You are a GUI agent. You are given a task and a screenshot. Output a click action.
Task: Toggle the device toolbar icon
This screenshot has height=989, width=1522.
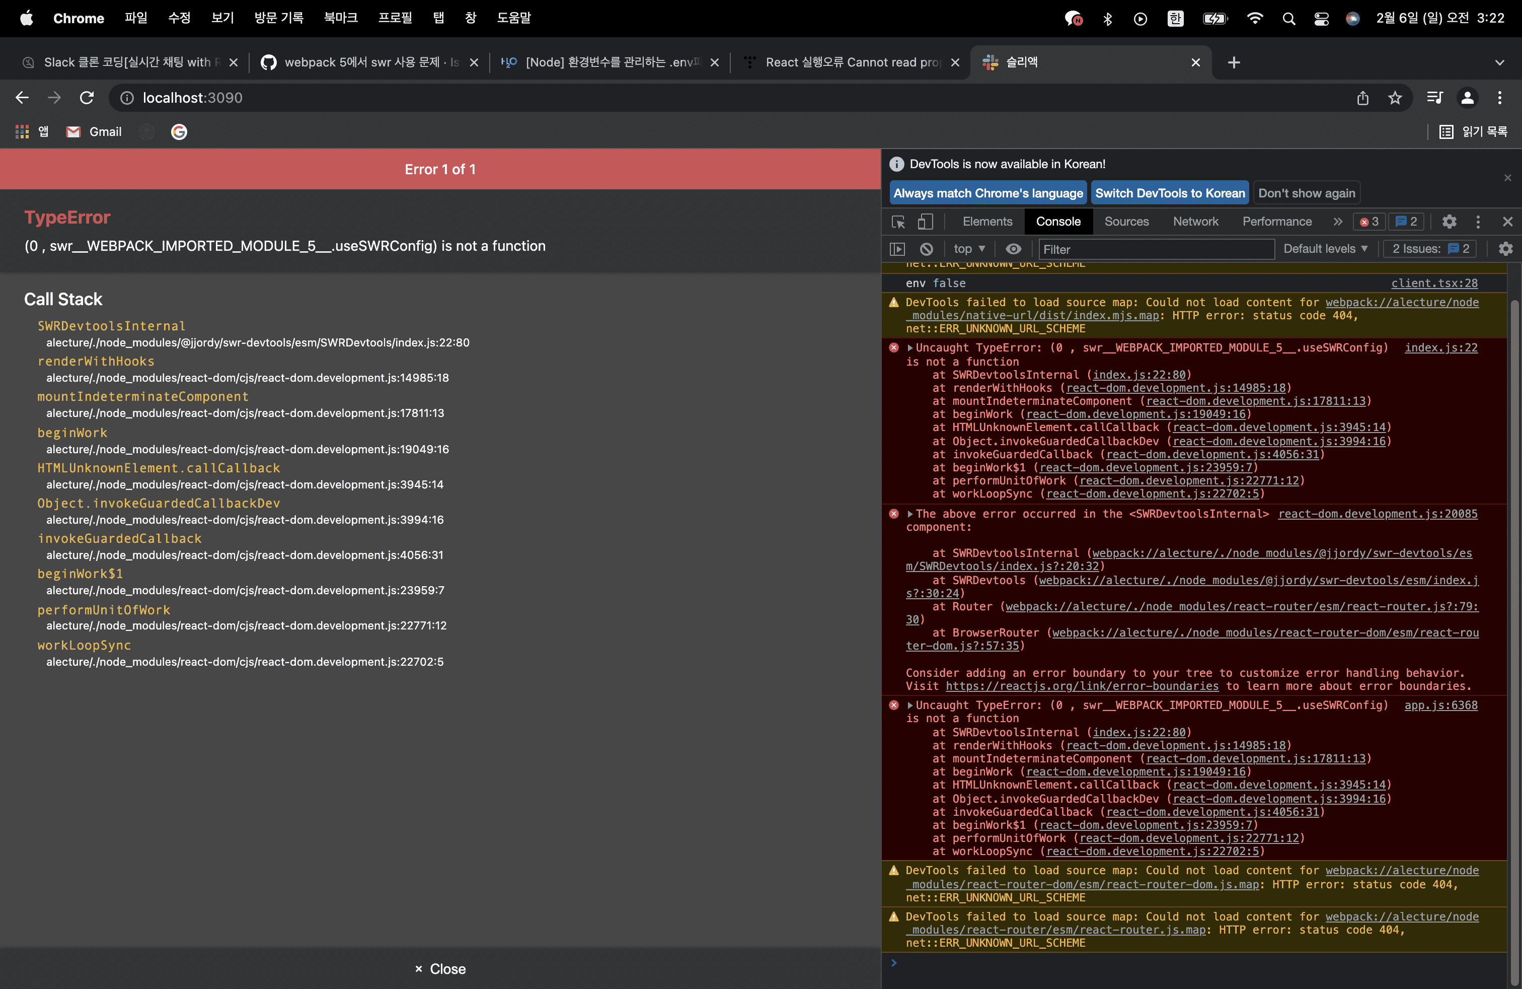pyautogui.click(x=926, y=222)
